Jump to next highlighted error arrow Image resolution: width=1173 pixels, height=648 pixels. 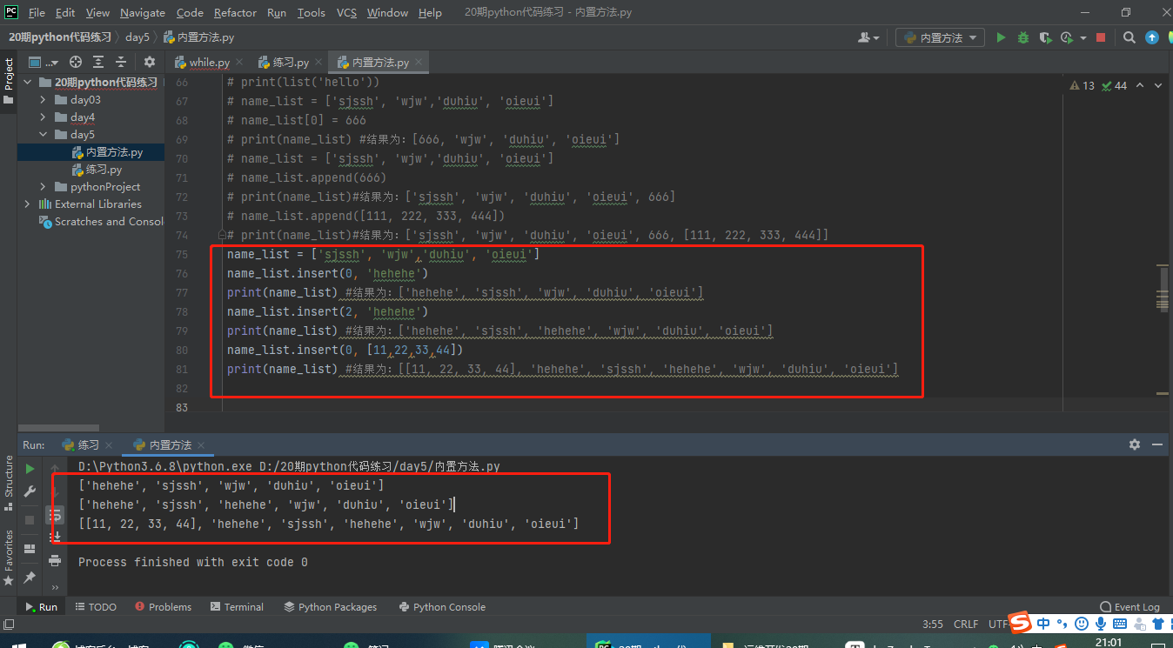(1158, 85)
